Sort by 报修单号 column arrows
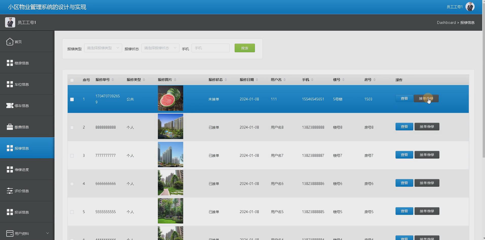 point(113,80)
